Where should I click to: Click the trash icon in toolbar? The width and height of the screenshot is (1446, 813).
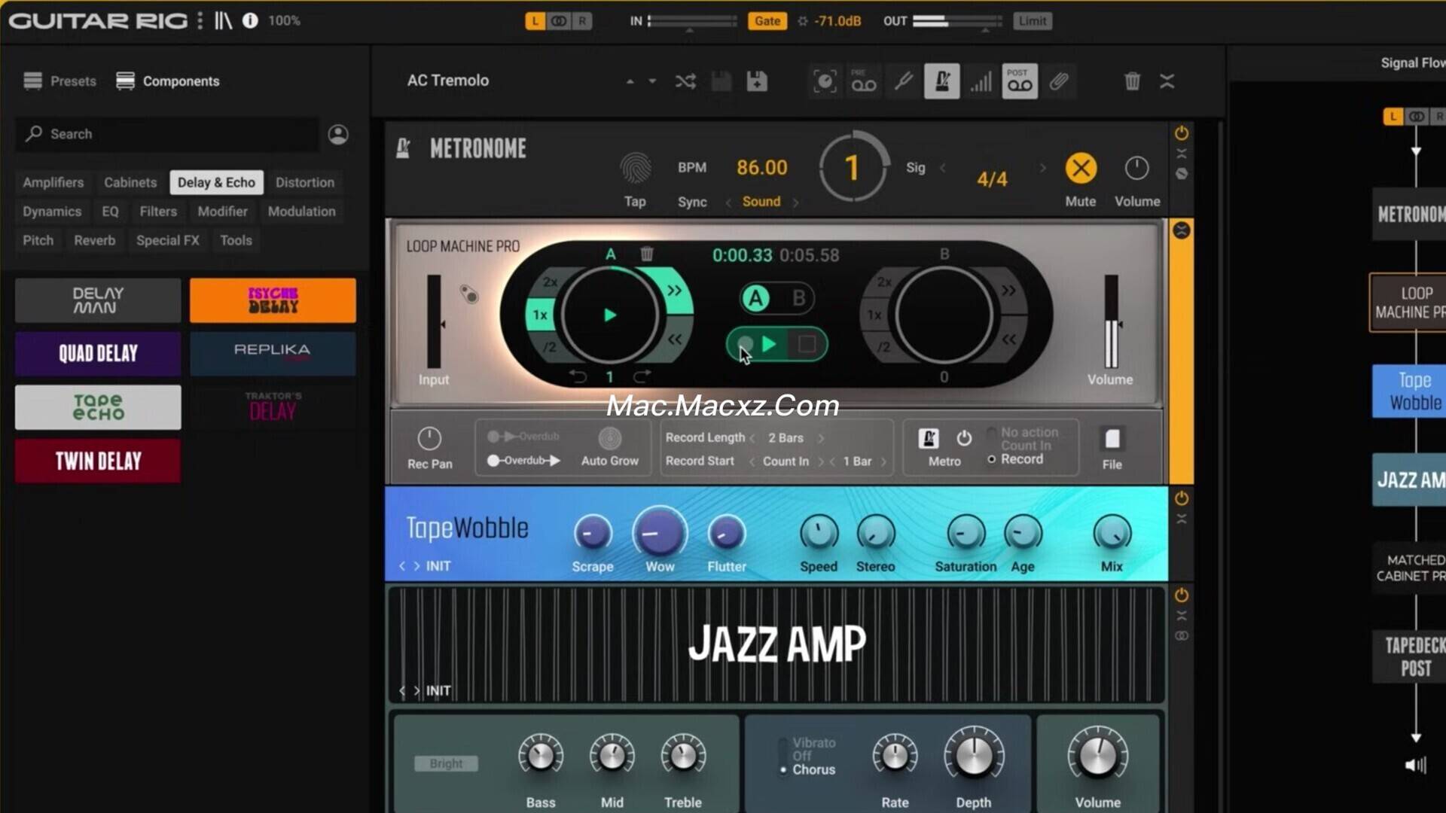[x=1132, y=81]
